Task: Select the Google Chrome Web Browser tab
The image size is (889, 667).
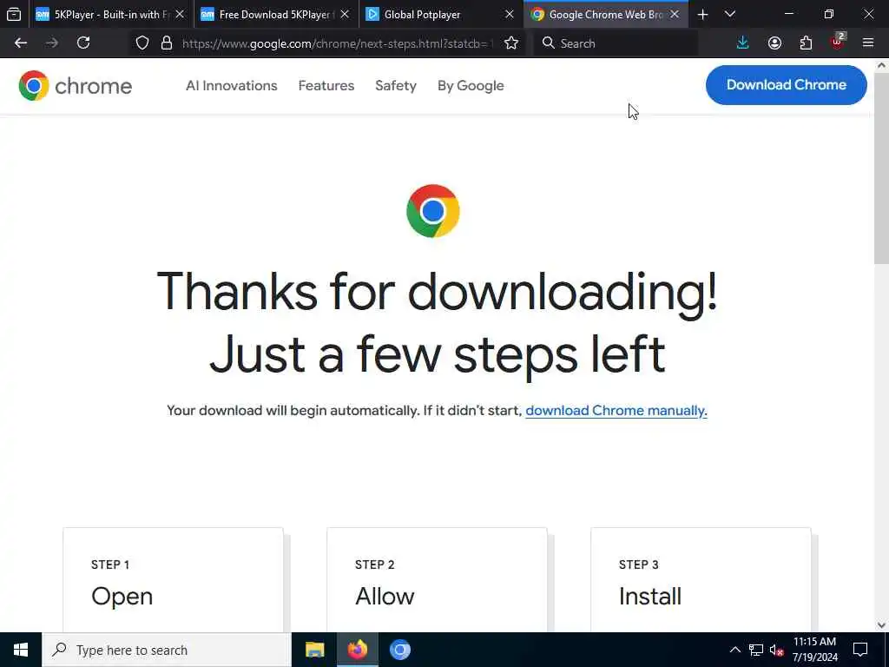Action: click(x=606, y=15)
